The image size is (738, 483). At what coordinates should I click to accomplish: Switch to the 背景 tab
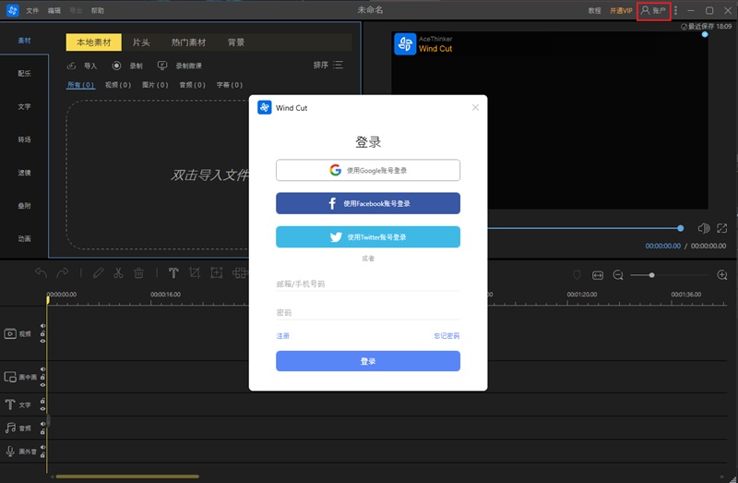point(236,42)
